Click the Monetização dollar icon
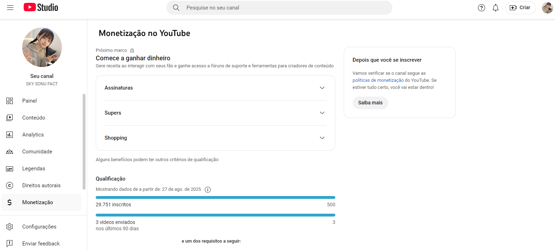555x250 pixels. 10,202
